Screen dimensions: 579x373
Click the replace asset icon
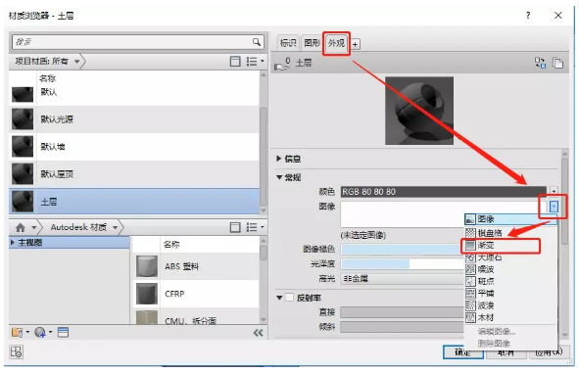tap(540, 63)
